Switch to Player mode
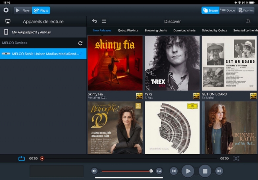Viewport: 258px width, 180px height. (x=23, y=10)
